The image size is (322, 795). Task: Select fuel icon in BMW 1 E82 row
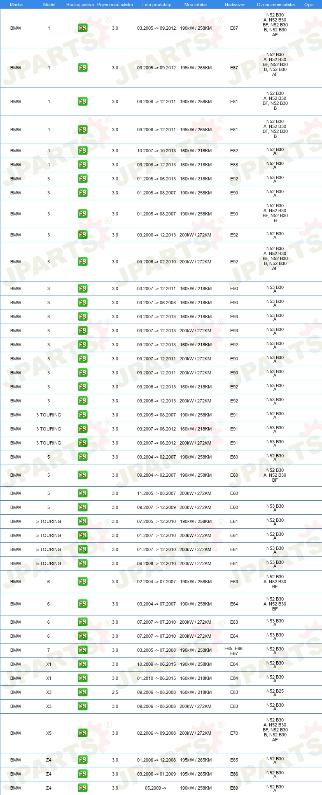tap(82, 151)
